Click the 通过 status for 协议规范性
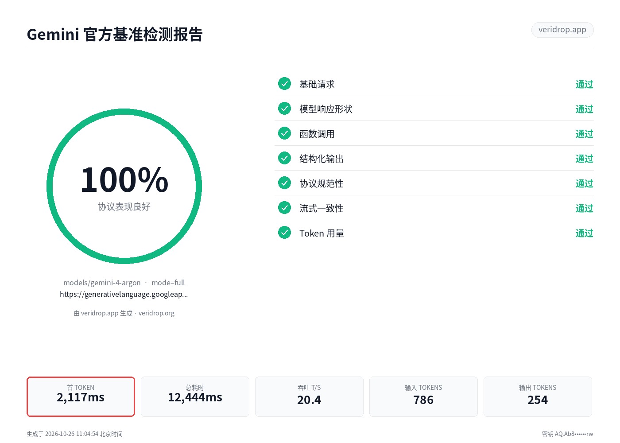Screen dimensions: 620x443 click(584, 183)
